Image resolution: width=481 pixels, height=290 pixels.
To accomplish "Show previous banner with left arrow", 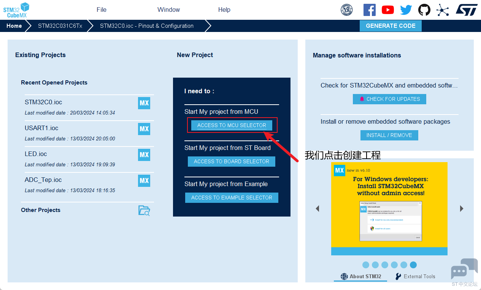I will (x=317, y=209).
